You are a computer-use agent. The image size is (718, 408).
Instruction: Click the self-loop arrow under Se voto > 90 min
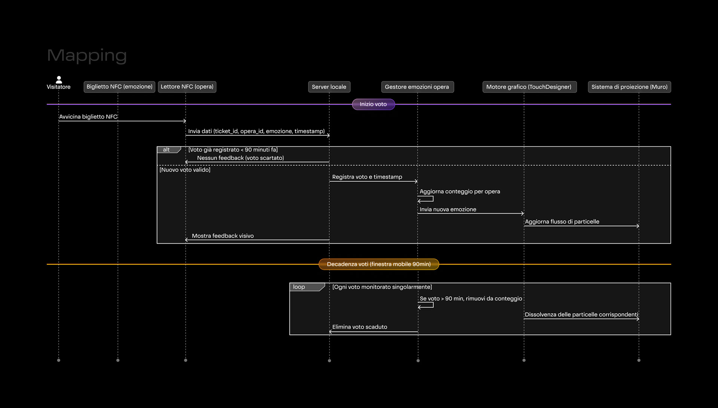tap(426, 305)
